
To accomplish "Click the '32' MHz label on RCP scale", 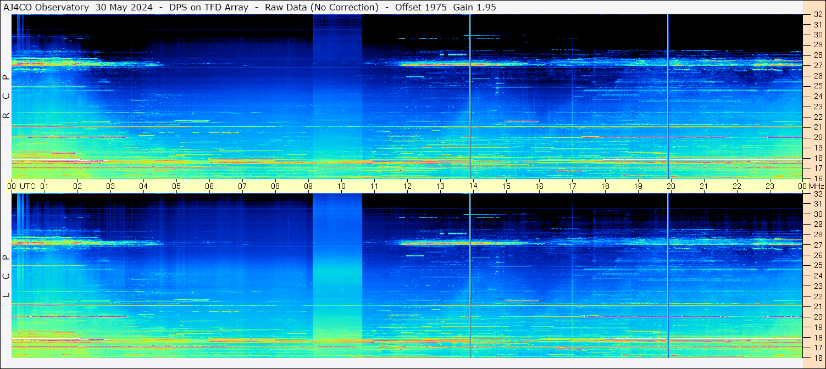I will (817, 15).
